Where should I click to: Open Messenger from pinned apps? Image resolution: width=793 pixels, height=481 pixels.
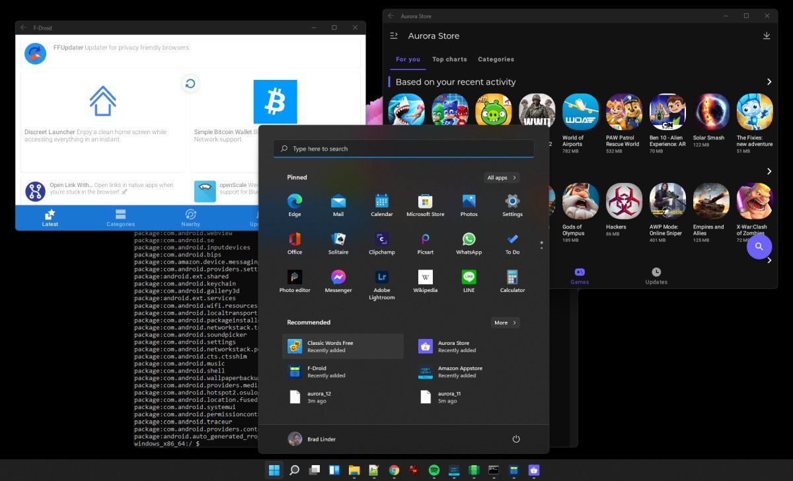pos(338,281)
